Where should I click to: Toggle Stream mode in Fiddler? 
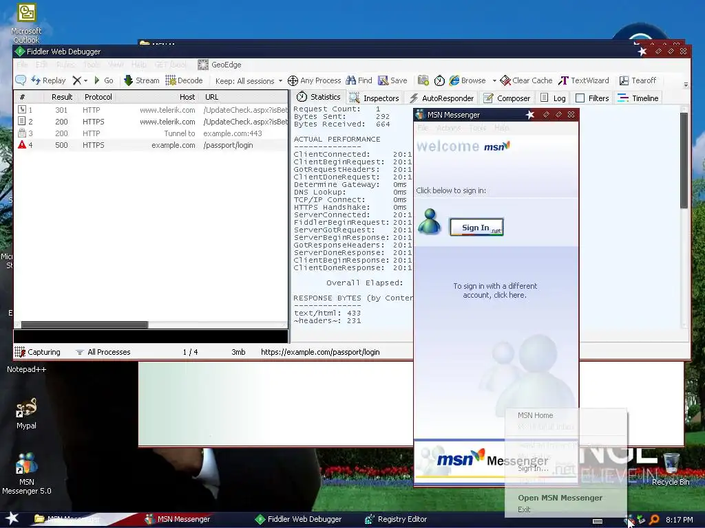point(142,80)
